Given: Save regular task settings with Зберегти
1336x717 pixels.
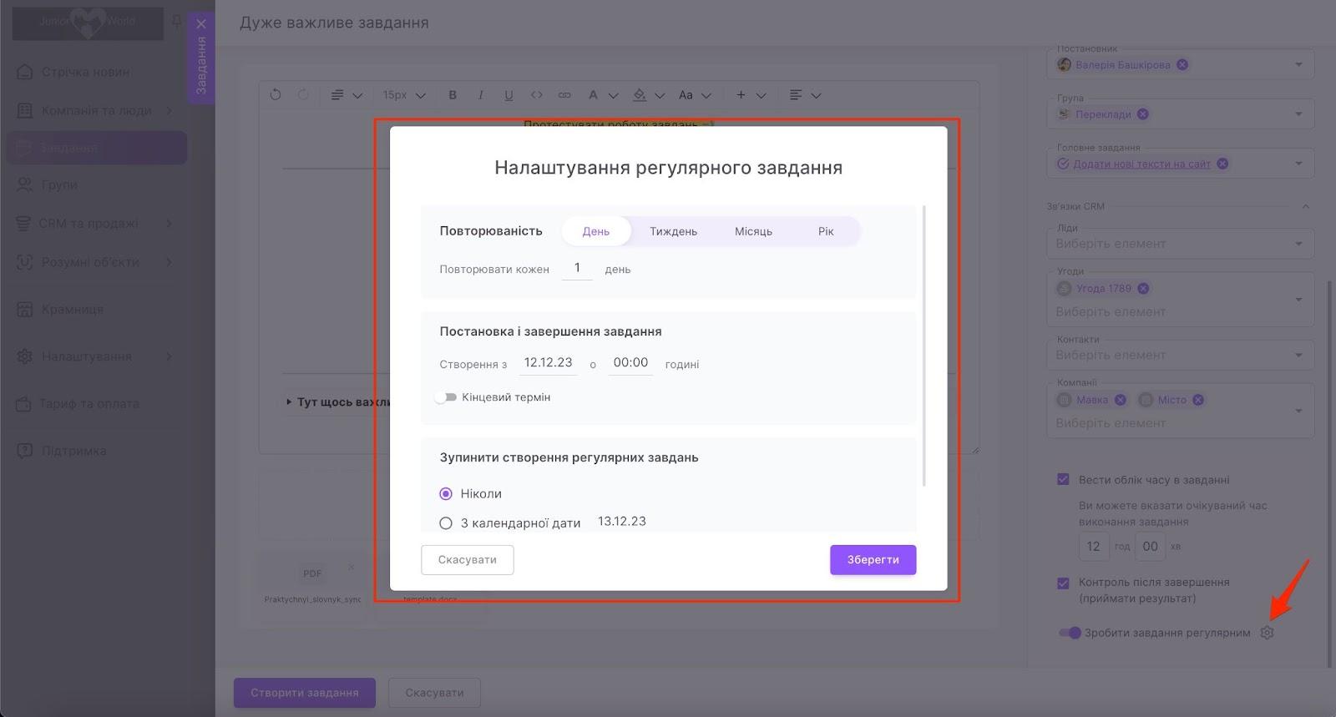Looking at the screenshot, I should (873, 560).
